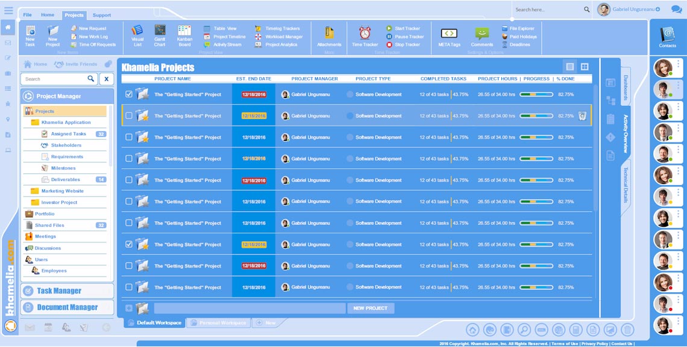This screenshot has height=347, width=687.
Task: Open the Time Tracker alarm clock
Action: pos(365,36)
